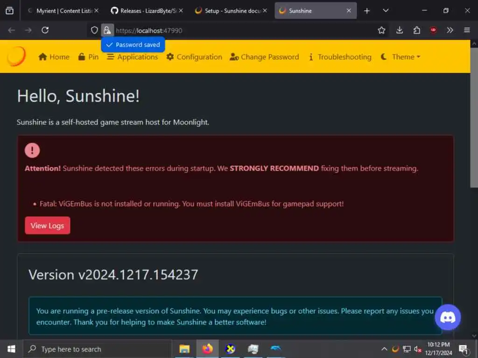This screenshot has height=358, width=478.
Task: Open the blue dolphin taskbar app
Action: 275,349
